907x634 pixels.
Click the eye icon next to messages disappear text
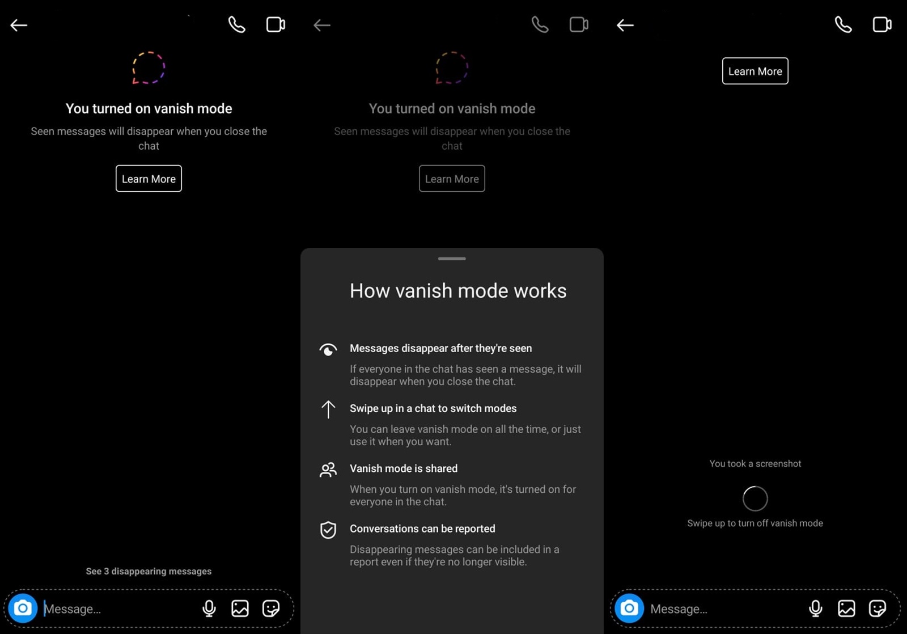click(x=328, y=349)
